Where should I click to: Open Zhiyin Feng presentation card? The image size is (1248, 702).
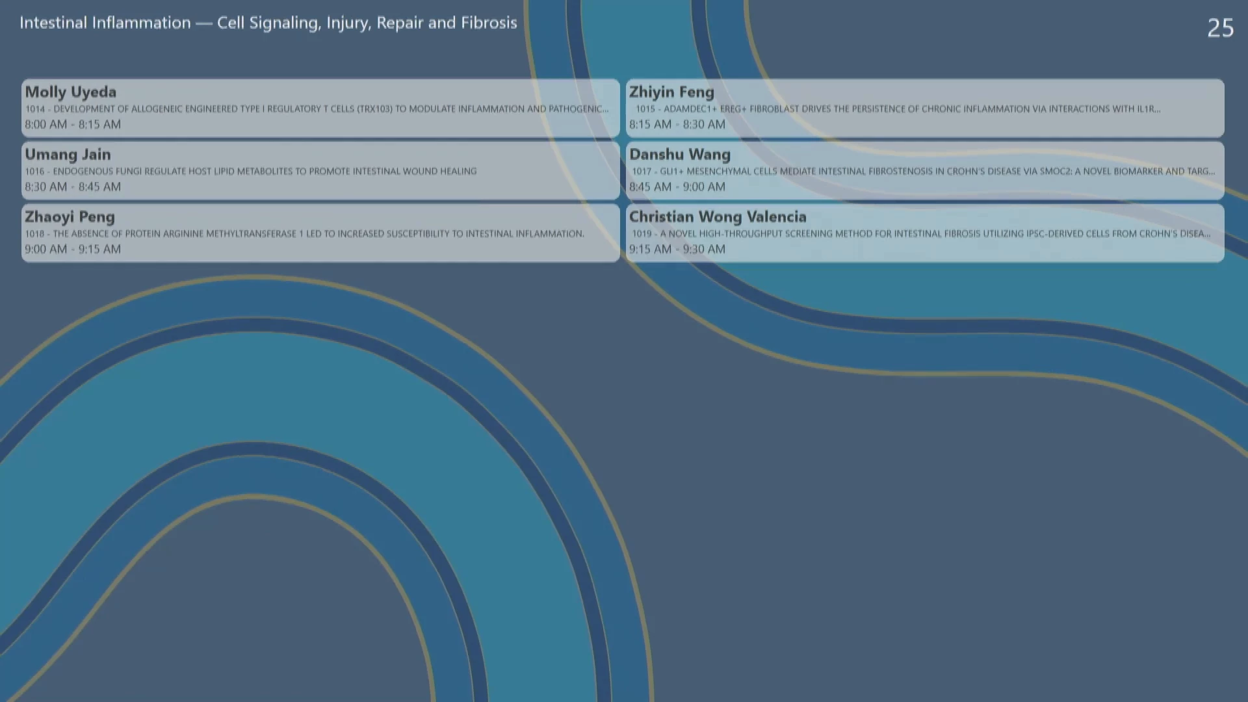[671, 92]
